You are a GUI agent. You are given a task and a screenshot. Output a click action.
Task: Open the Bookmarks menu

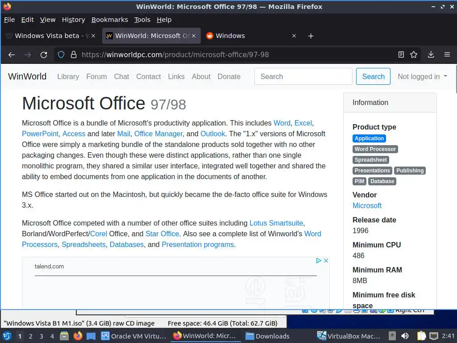point(110,20)
